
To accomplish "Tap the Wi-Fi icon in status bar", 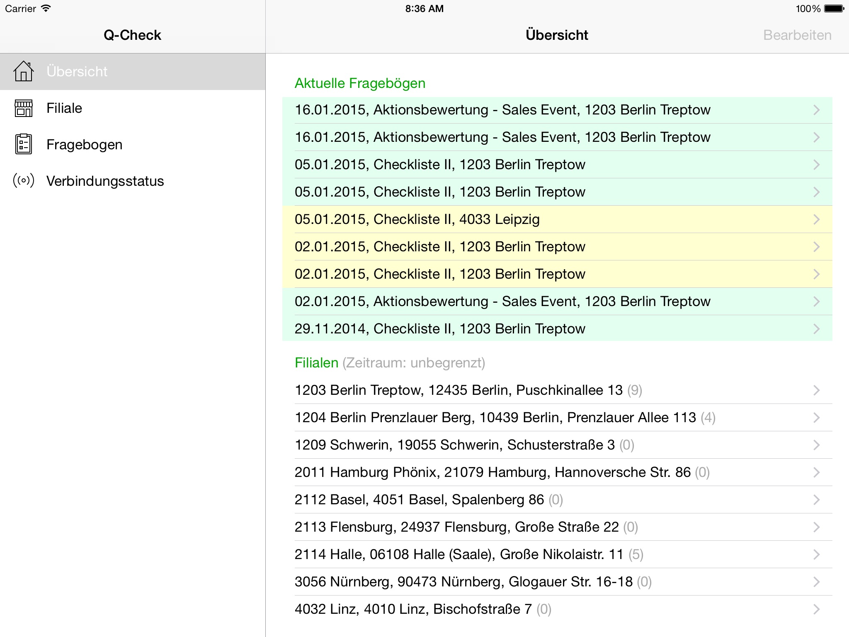I will pos(46,9).
